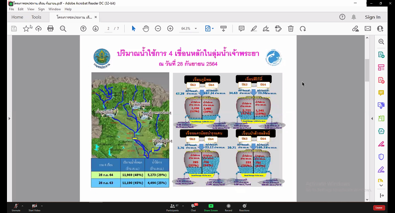This screenshot has width=395, height=213.
Task: Unmute the Zoom microphone
Action: pos(16,208)
